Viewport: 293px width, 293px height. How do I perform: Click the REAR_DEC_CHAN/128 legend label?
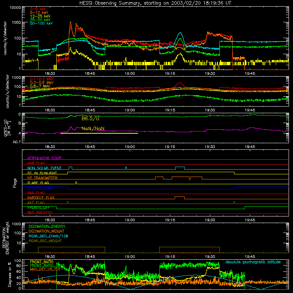click(x=48, y=236)
